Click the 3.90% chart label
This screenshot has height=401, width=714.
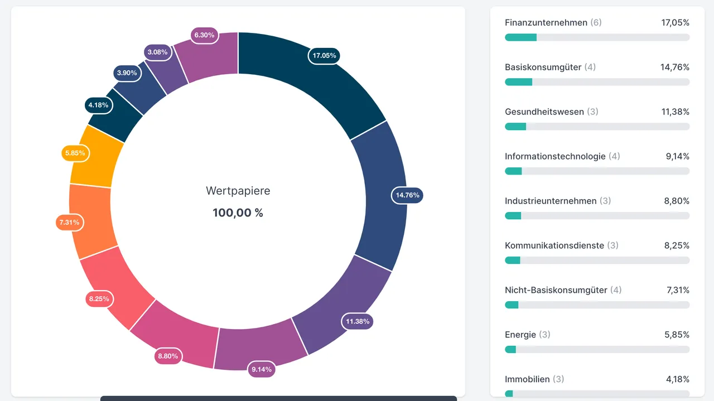click(x=127, y=73)
